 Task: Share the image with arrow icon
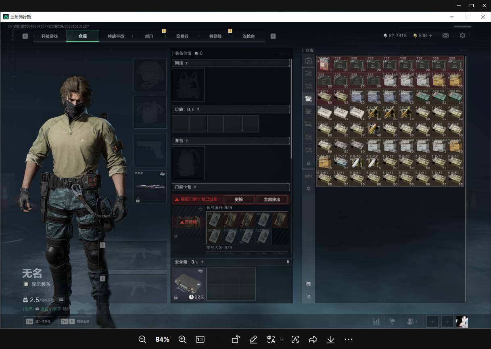[x=313, y=339]
